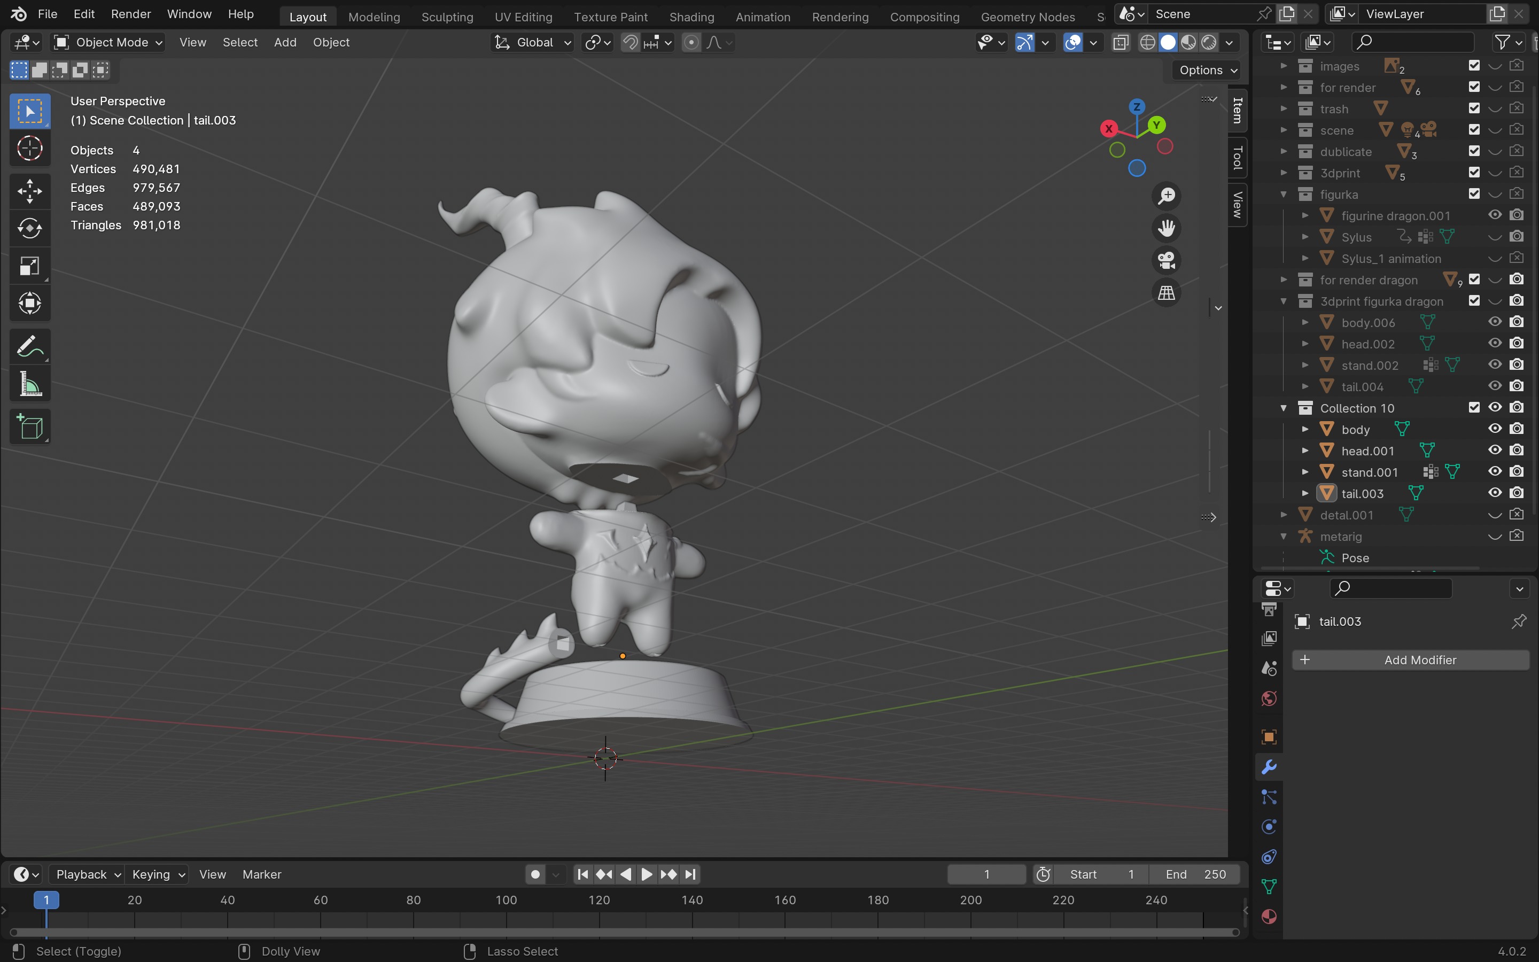Hide tail.003 with its eye icon
1539x962 pixels.
coord(1495,492)
